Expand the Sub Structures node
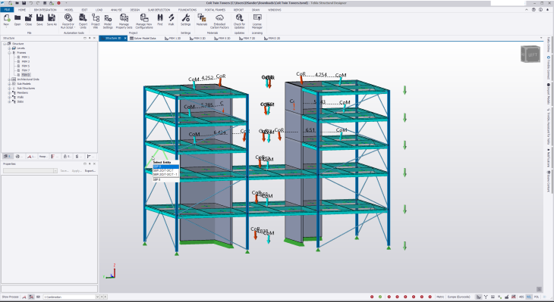 pos(10,89)
